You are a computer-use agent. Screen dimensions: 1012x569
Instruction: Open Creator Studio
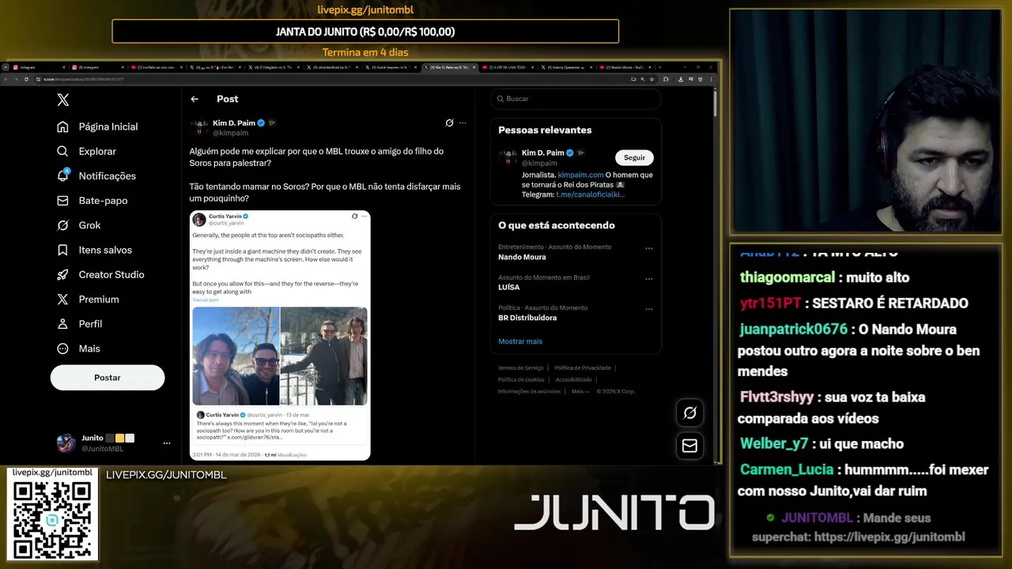100,274
